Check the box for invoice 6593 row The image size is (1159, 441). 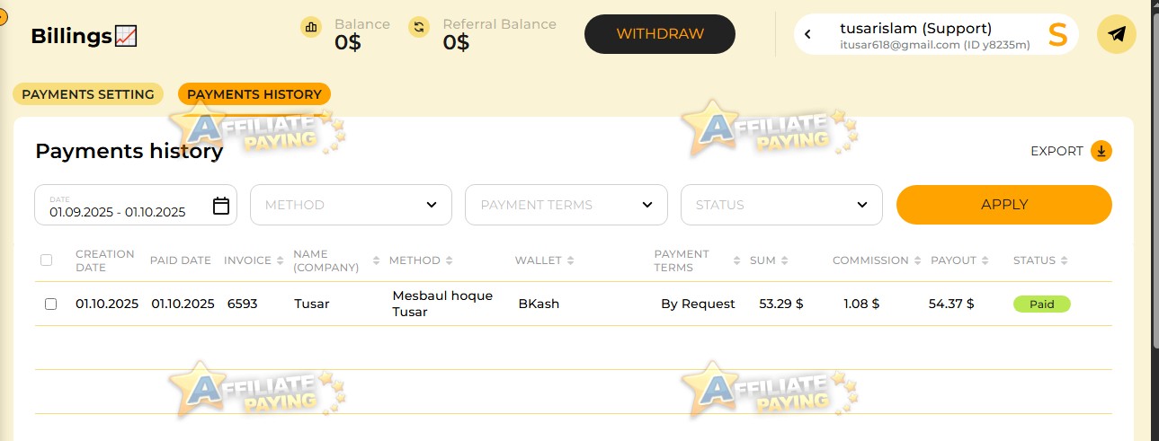click(x=50, y=304)
